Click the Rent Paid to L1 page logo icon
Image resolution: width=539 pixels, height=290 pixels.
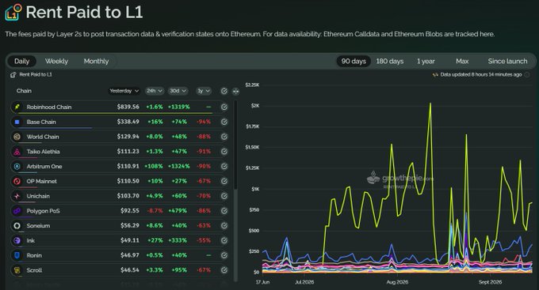tap(13, 12)
